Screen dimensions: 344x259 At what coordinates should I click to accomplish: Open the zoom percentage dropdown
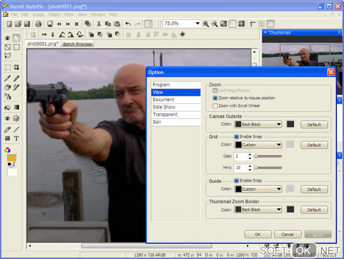point(197,23)
